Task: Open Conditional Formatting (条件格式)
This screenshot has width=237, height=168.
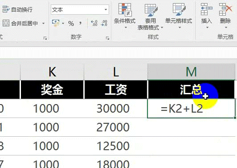Action: pyautogui.click(x=125, y=13)
